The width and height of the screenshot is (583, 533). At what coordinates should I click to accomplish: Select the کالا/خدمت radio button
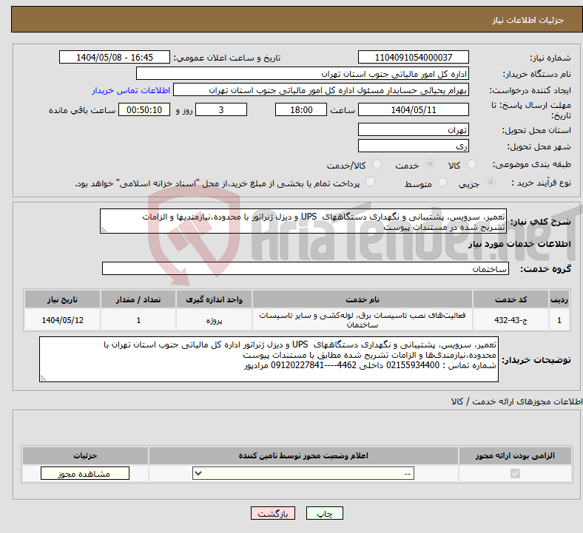(377, 164)
